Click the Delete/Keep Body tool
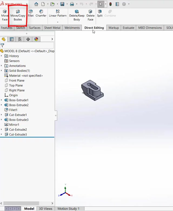 tap(77, 15)
